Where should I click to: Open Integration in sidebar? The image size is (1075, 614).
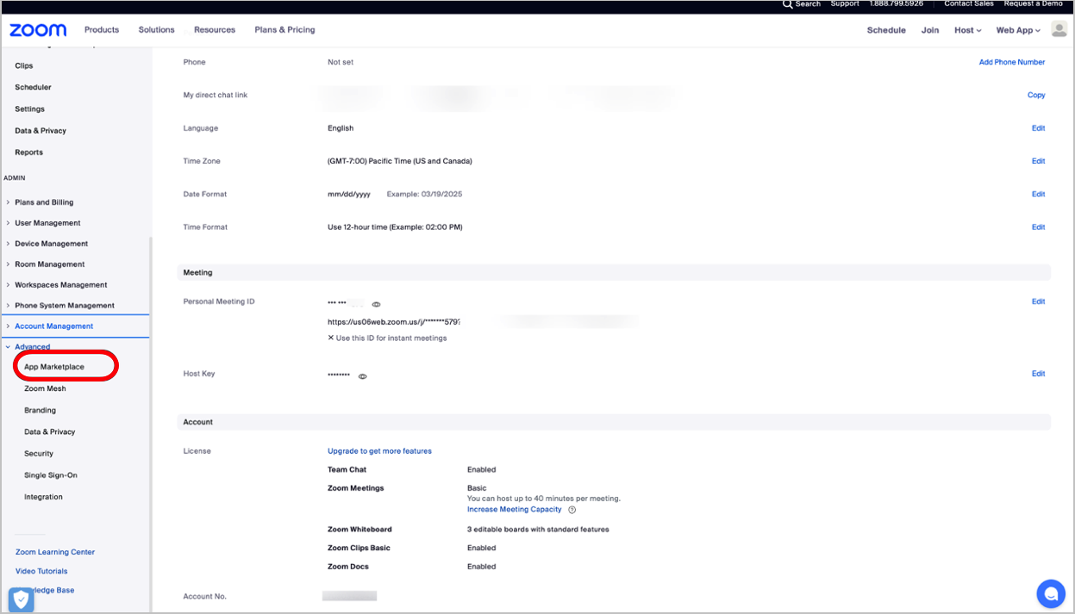point(43,497)
